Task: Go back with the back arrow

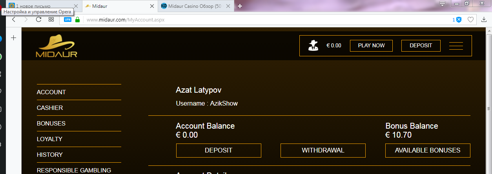Action: (14, 20)
